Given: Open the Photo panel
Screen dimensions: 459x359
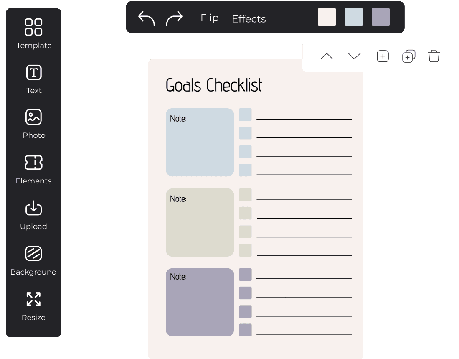Looking at the screenshot, I should point(34,124).
